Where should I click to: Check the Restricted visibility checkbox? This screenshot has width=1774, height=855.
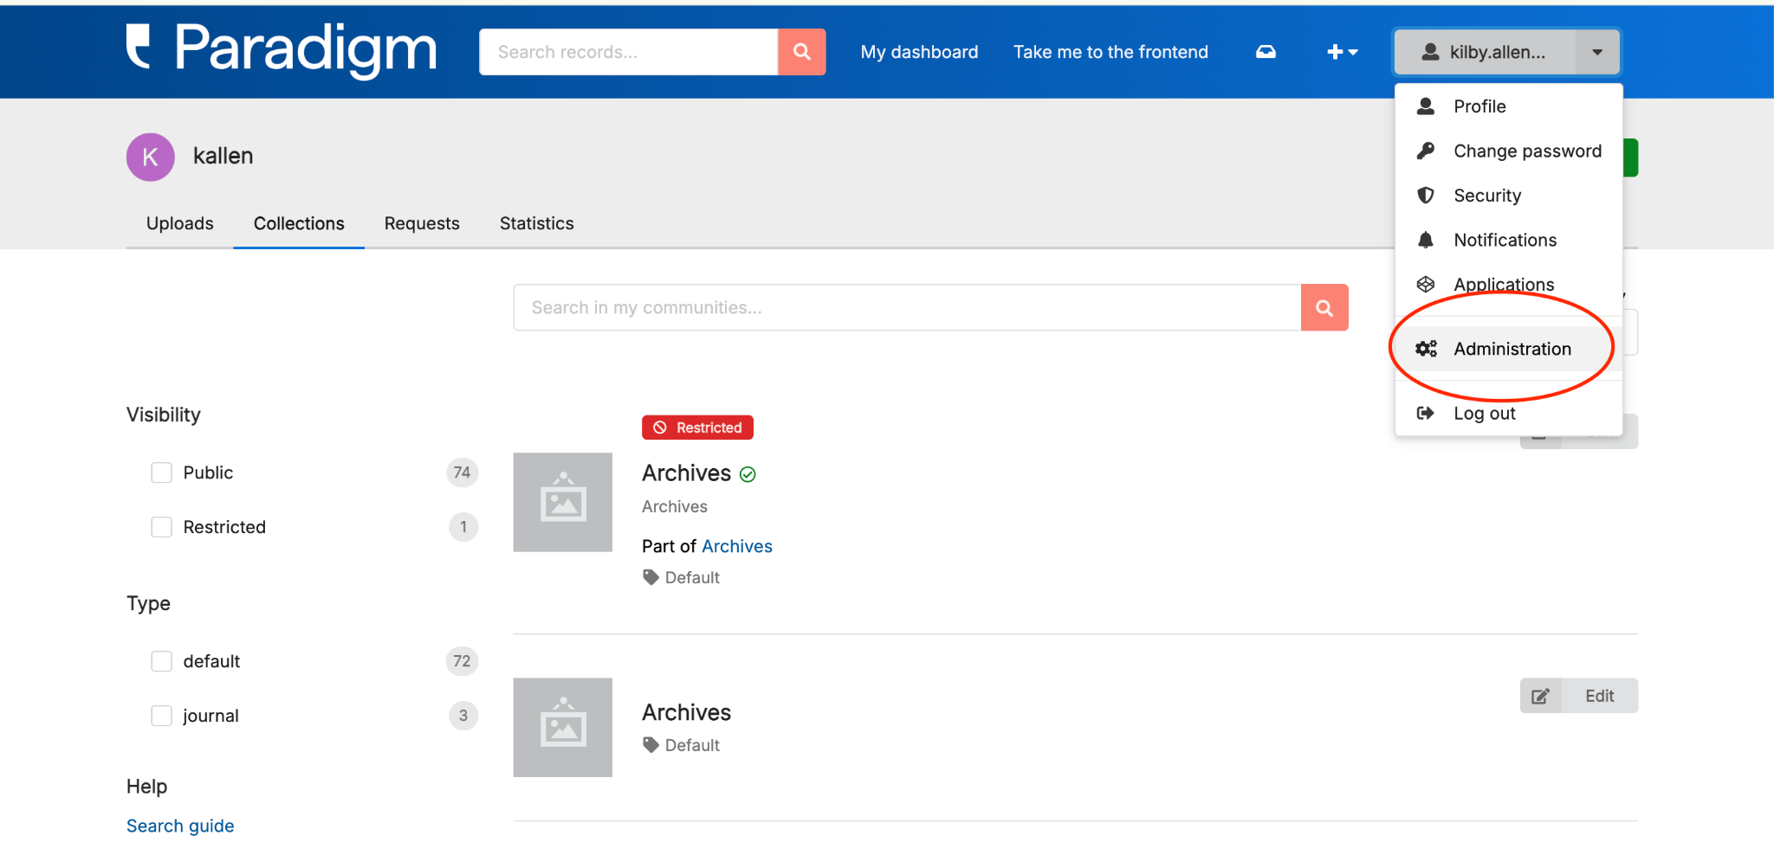(162, 527)
